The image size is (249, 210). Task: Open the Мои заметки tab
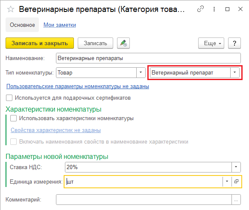coord(60,25)
